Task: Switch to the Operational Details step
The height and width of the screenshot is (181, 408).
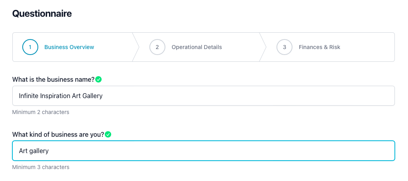Action: [x=196, y=47]
